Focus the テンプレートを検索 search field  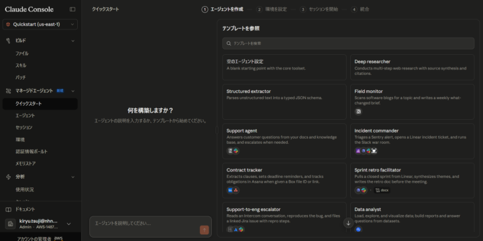click(x=348, y=44)
